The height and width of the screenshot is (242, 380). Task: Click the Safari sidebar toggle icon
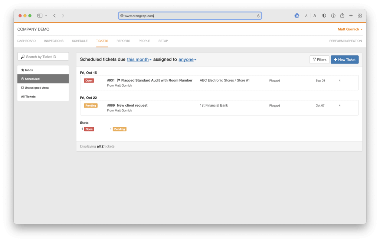40,16
